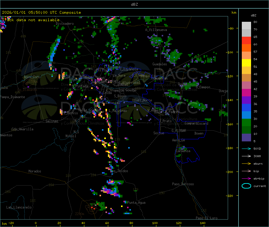Click the Paso_El_Loro map label
Viewport: 269px width, 227px height.
207,218
